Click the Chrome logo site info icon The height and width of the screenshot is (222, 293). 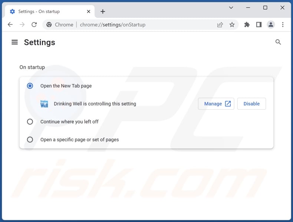click(x=49, y=24)
